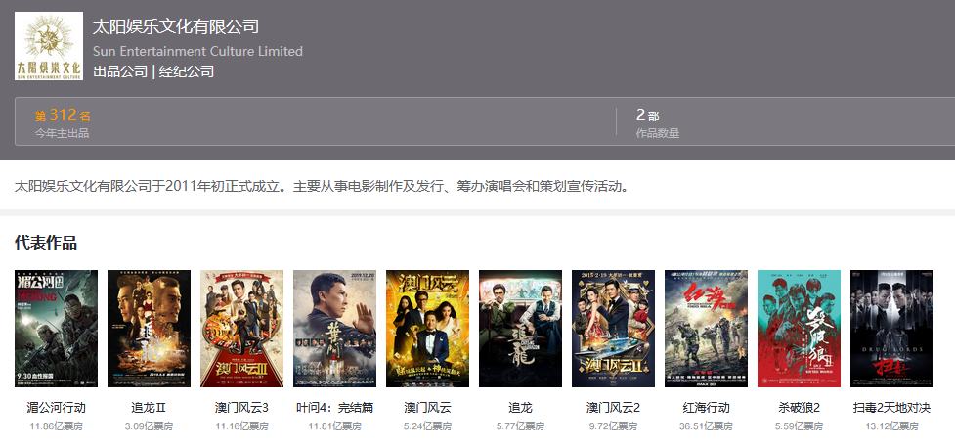Click the Sun Entertainment Culture company logo
This screenshot has width=955, height=448.
coord(49,46)
